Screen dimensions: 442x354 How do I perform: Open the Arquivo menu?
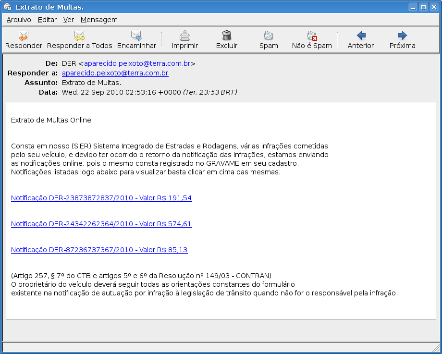click(19, 20)
